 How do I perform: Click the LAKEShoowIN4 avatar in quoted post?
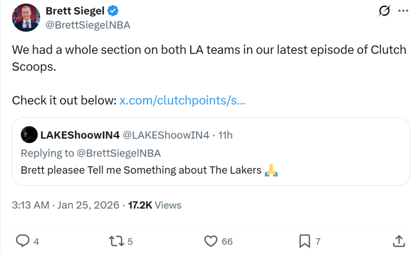(29, 135)
